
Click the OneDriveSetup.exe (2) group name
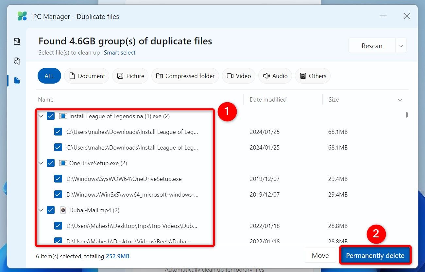tap(98, 163)
